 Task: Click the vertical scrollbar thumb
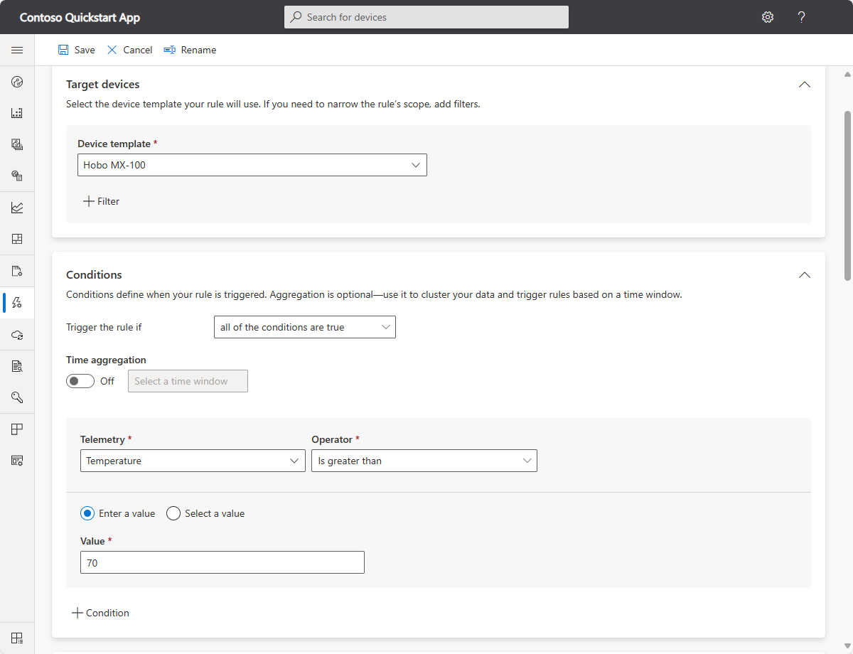tap(847, 195)
